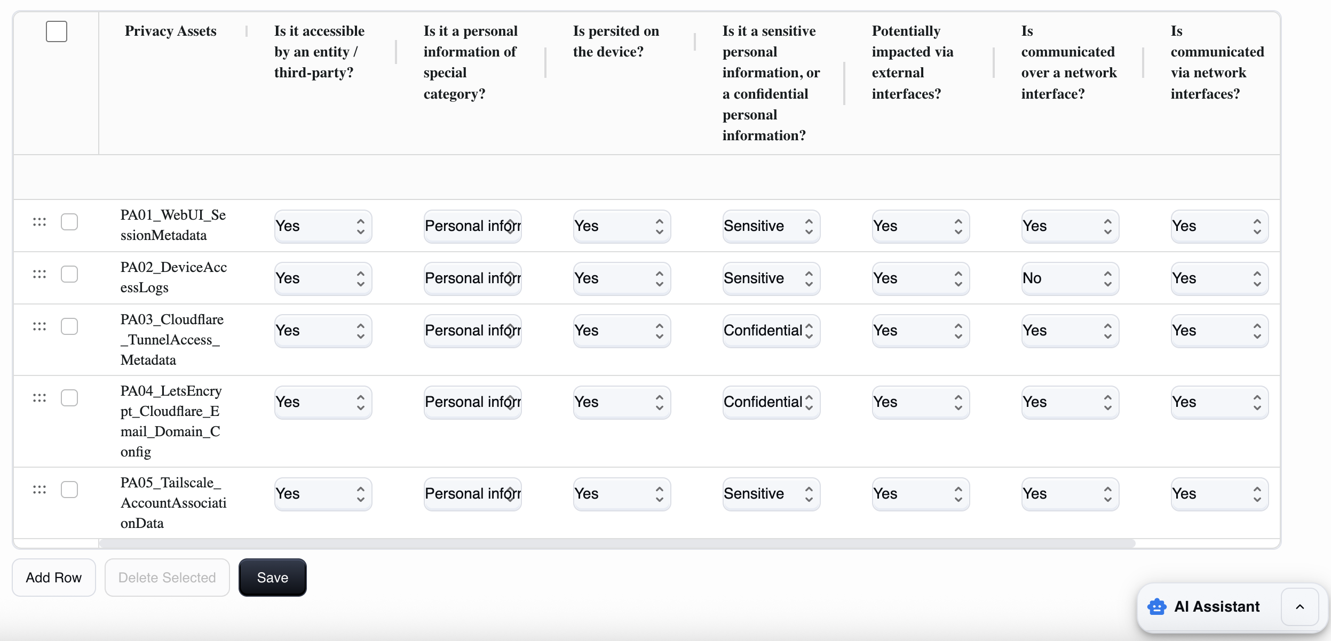Collapse the AI Assistant panel
The width and height of the screenshot is (1331, 641).
pos(1300,607)
